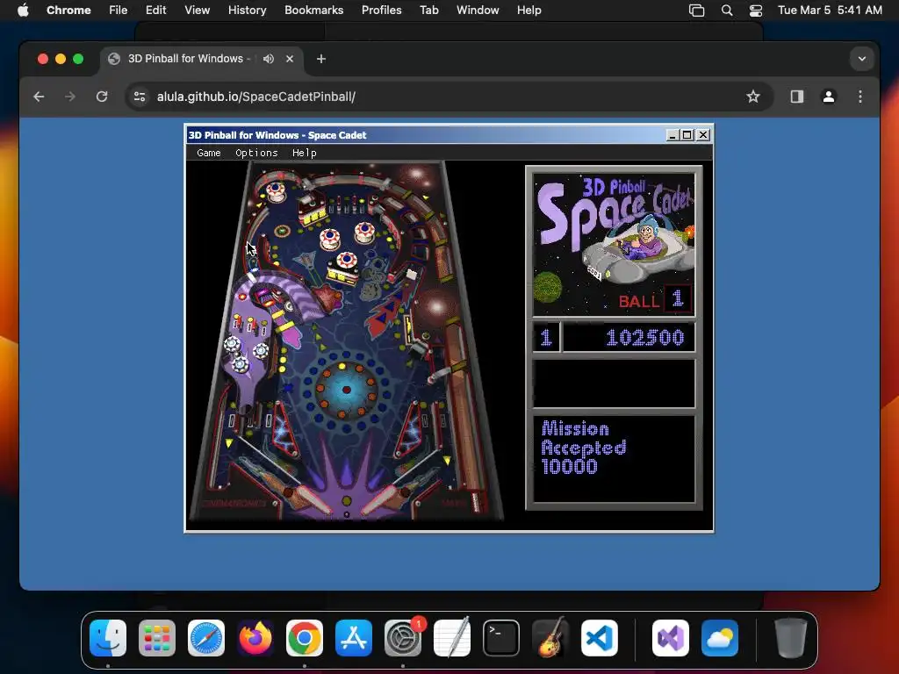Expand Chrome's tab search chevron

(862, 59)
